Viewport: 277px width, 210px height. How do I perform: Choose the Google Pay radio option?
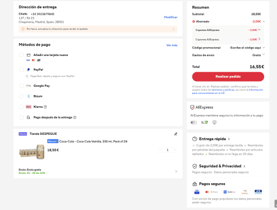pos(22,86)
